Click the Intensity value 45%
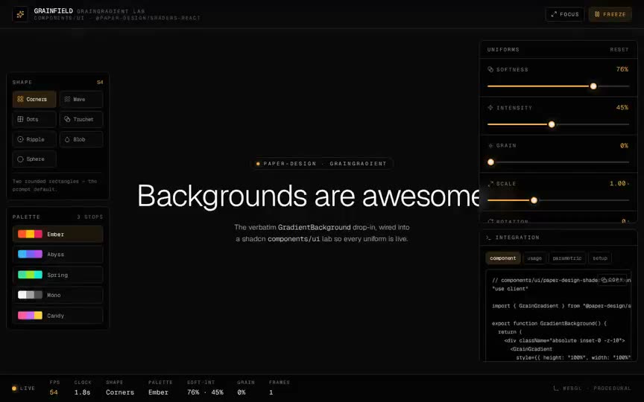Image resolution: width=644 pixels, height=402 pixels. coord(622,107)
